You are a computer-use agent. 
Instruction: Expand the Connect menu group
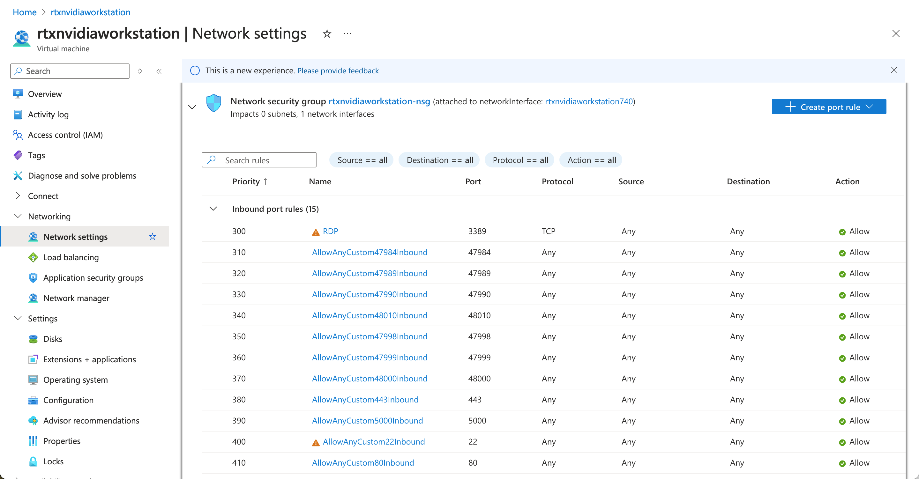click(x=18, y=196)
